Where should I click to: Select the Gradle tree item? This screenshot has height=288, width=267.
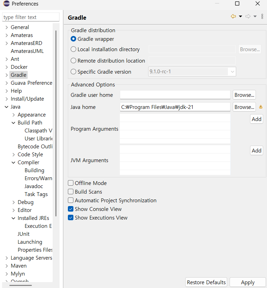[19, 75]
